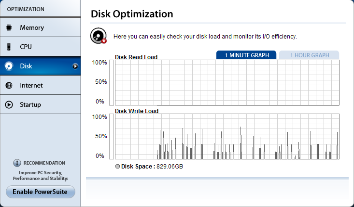Click the disk icon beside the description
The height and width of the screenshot is (207, 354).
(99, 36)
